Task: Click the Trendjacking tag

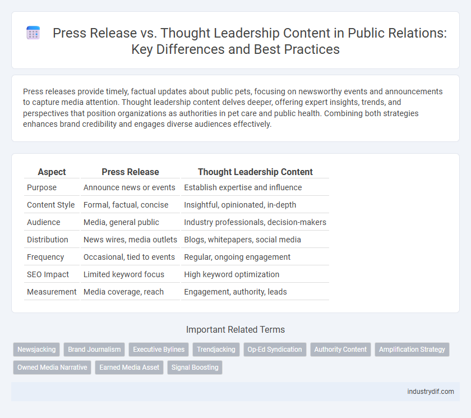Action: [216, 350]
